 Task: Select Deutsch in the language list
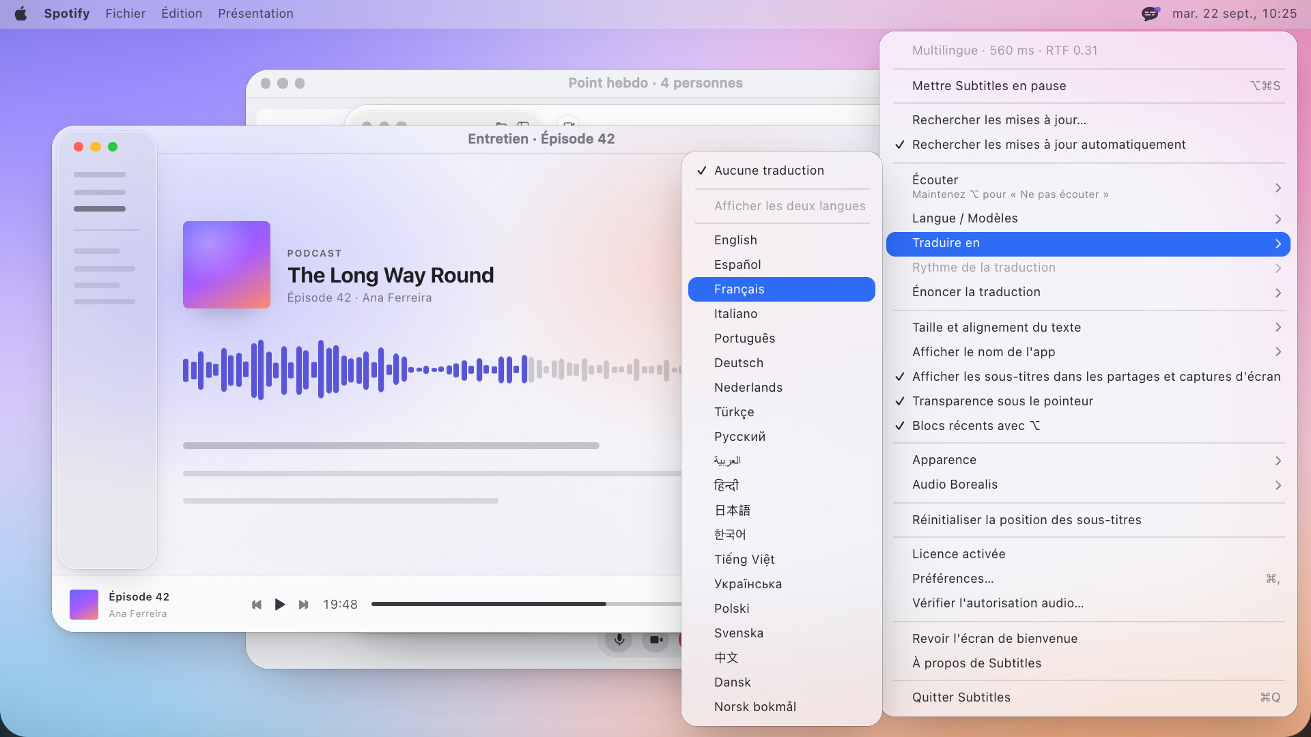click(782, 363)
